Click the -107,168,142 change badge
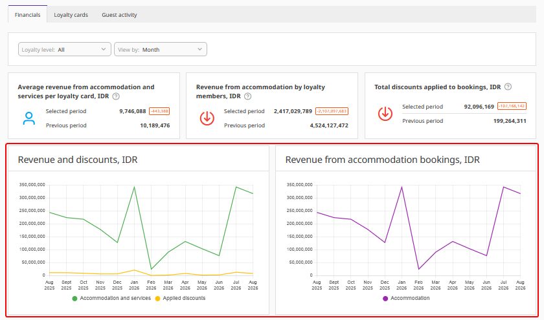This screenshot has height=320, width=544. coord(512,106)
